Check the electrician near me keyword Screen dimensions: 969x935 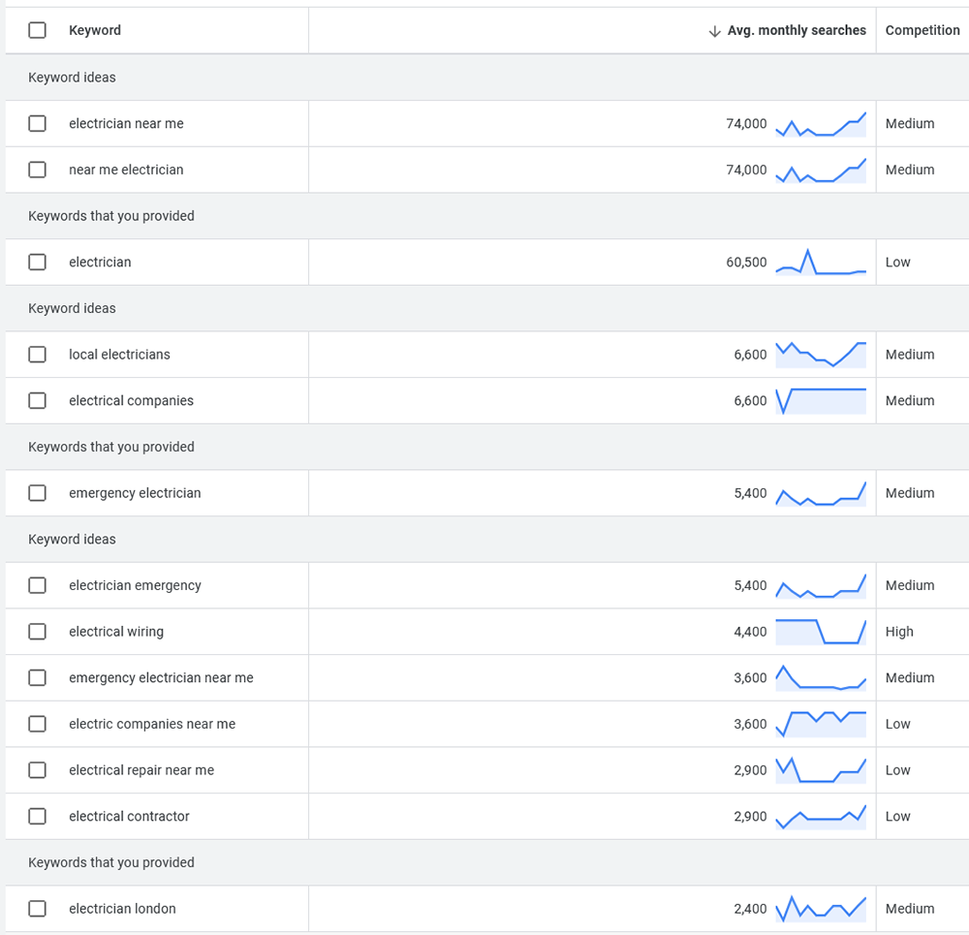pos(37,123)
